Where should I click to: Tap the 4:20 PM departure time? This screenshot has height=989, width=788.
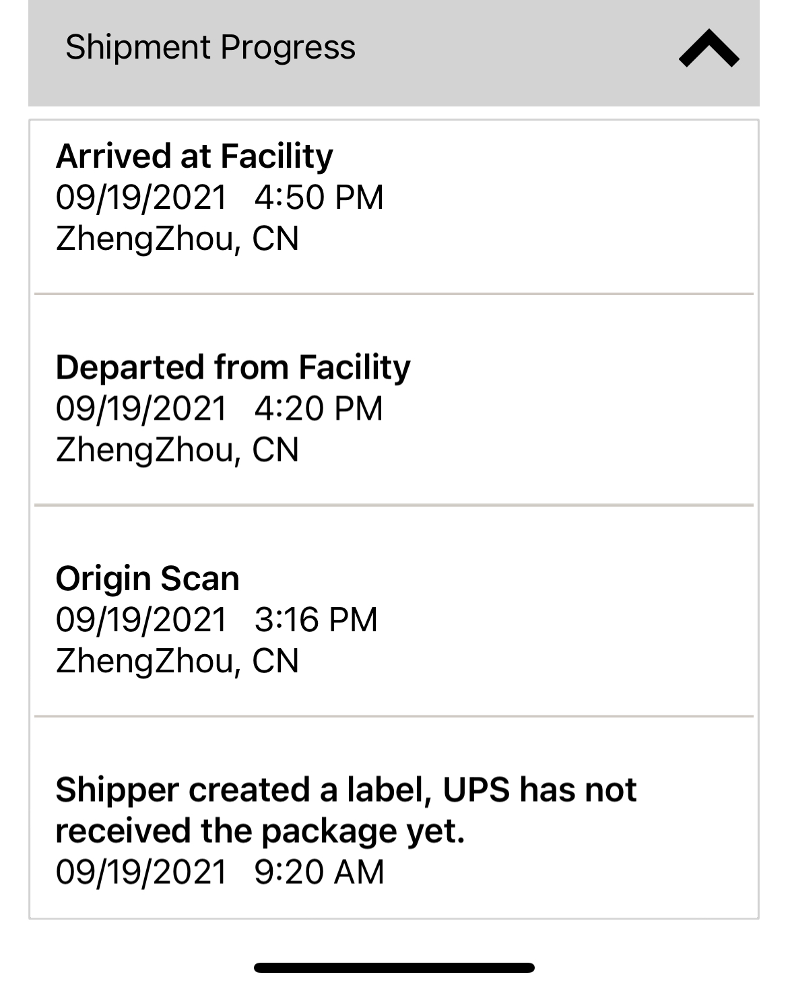coord(319,409)
